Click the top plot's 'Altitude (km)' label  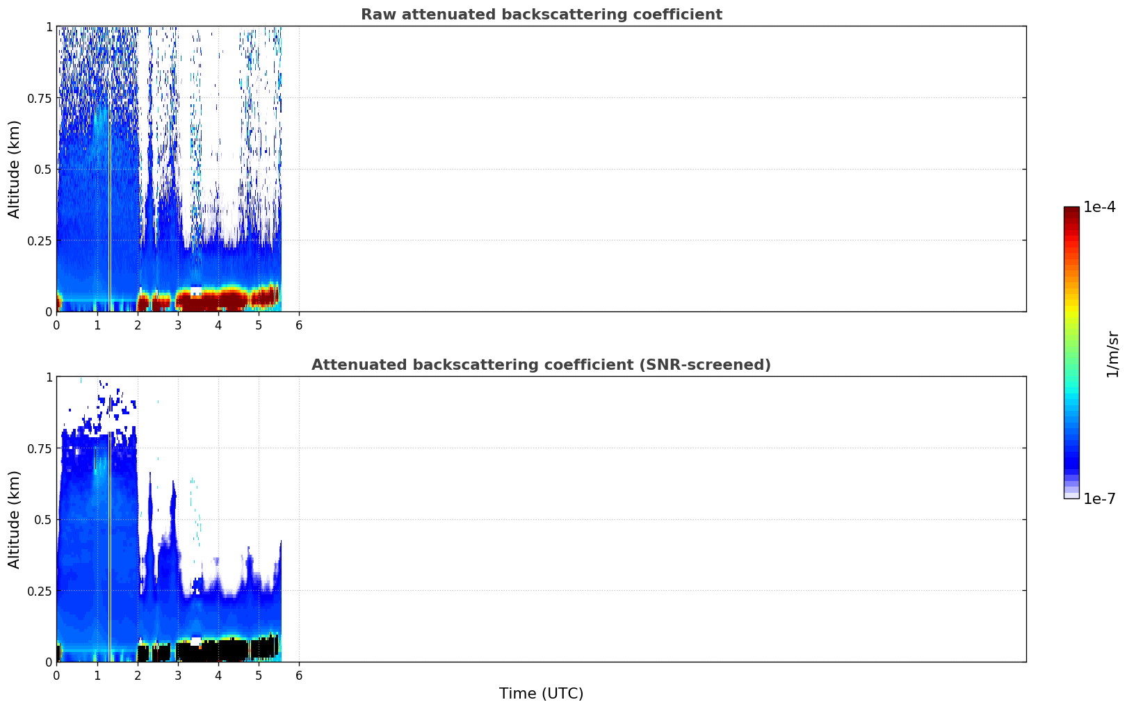point(15,169)
